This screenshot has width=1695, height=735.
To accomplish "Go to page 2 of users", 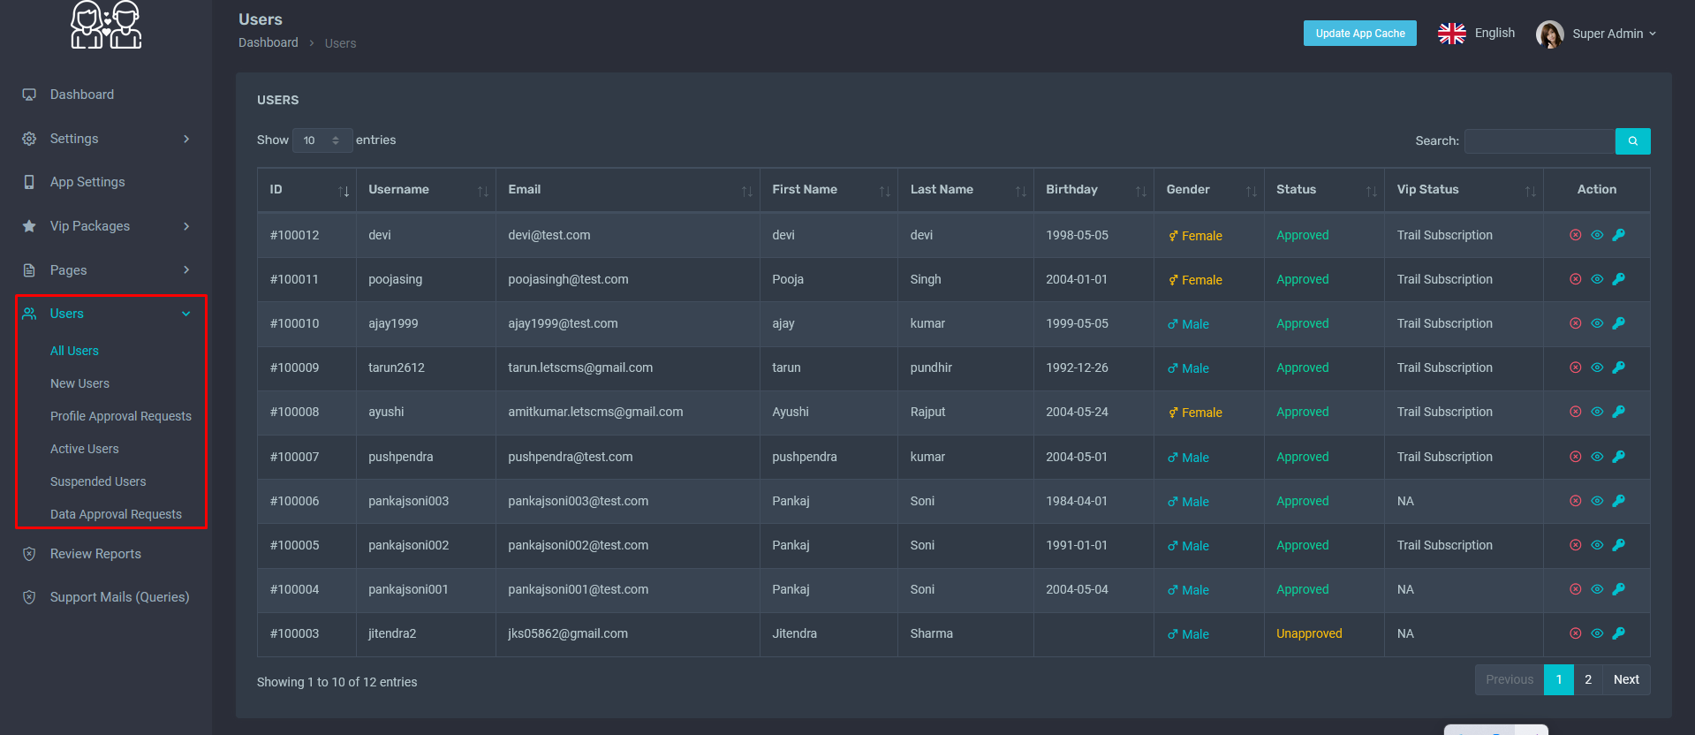I will (x=1587, y=679).
